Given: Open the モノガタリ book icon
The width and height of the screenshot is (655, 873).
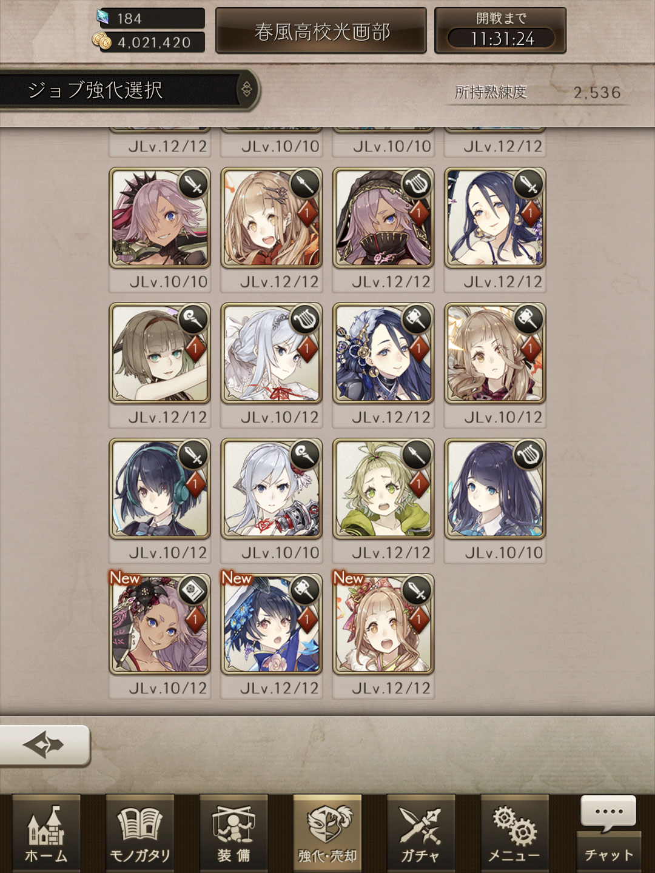Looking at the screenshot, I should click(x=140, y=834).
